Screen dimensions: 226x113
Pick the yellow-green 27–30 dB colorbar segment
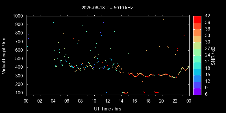coord(197,45)
